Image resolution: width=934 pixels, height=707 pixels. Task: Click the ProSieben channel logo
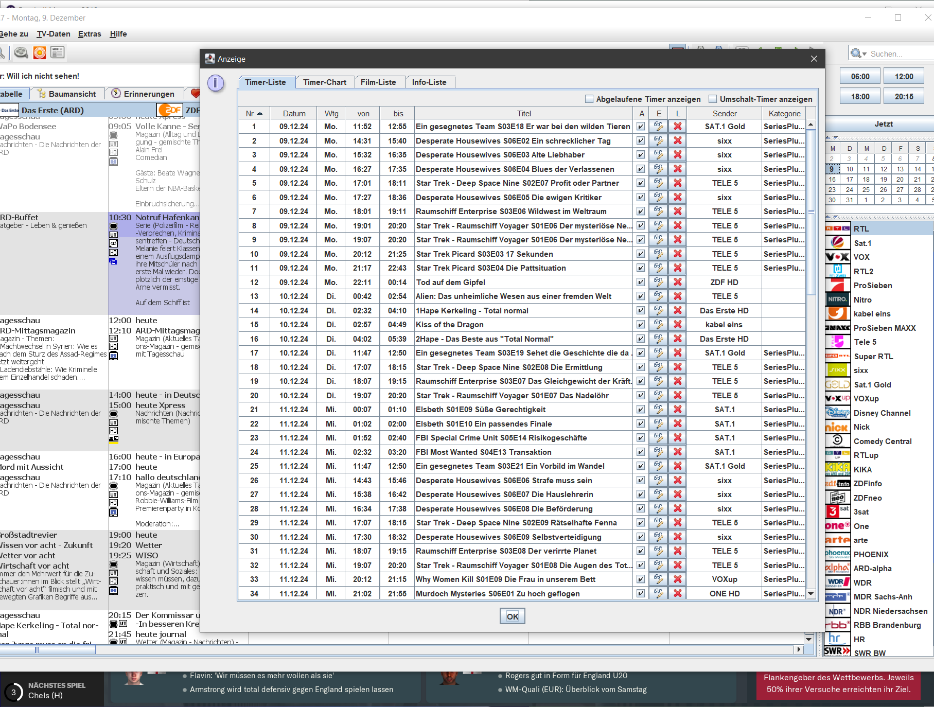(837, 286)
